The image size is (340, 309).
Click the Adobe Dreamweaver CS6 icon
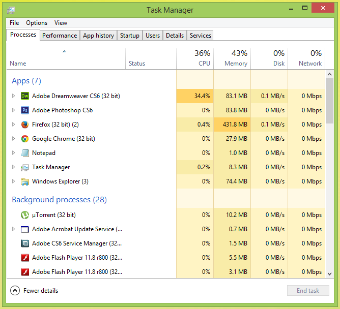25,96
